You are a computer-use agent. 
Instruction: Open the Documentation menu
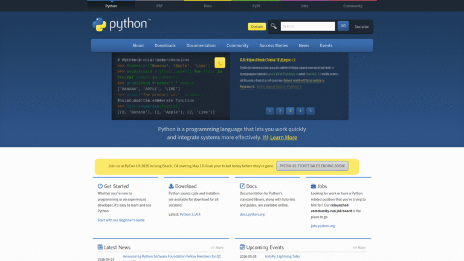coord(201,45)
